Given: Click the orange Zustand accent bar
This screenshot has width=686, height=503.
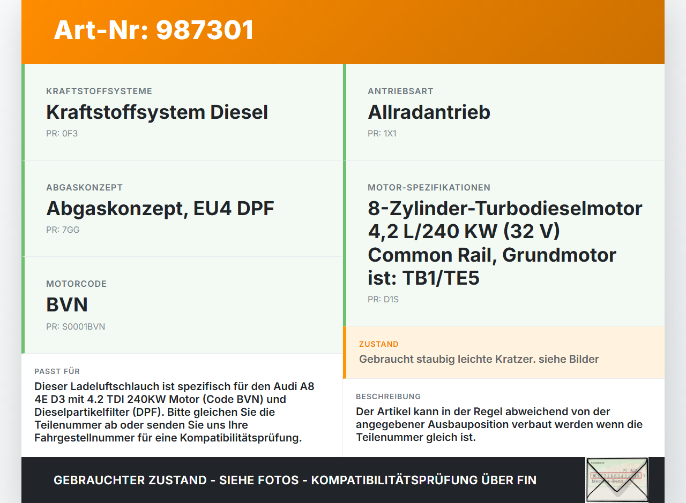Looking at the screenshot, I should point(345,352).
